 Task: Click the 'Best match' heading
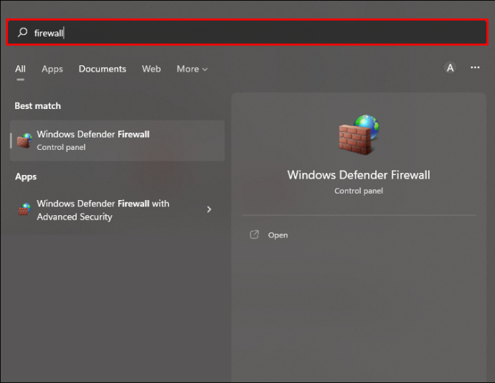click(x=37, y=105)
